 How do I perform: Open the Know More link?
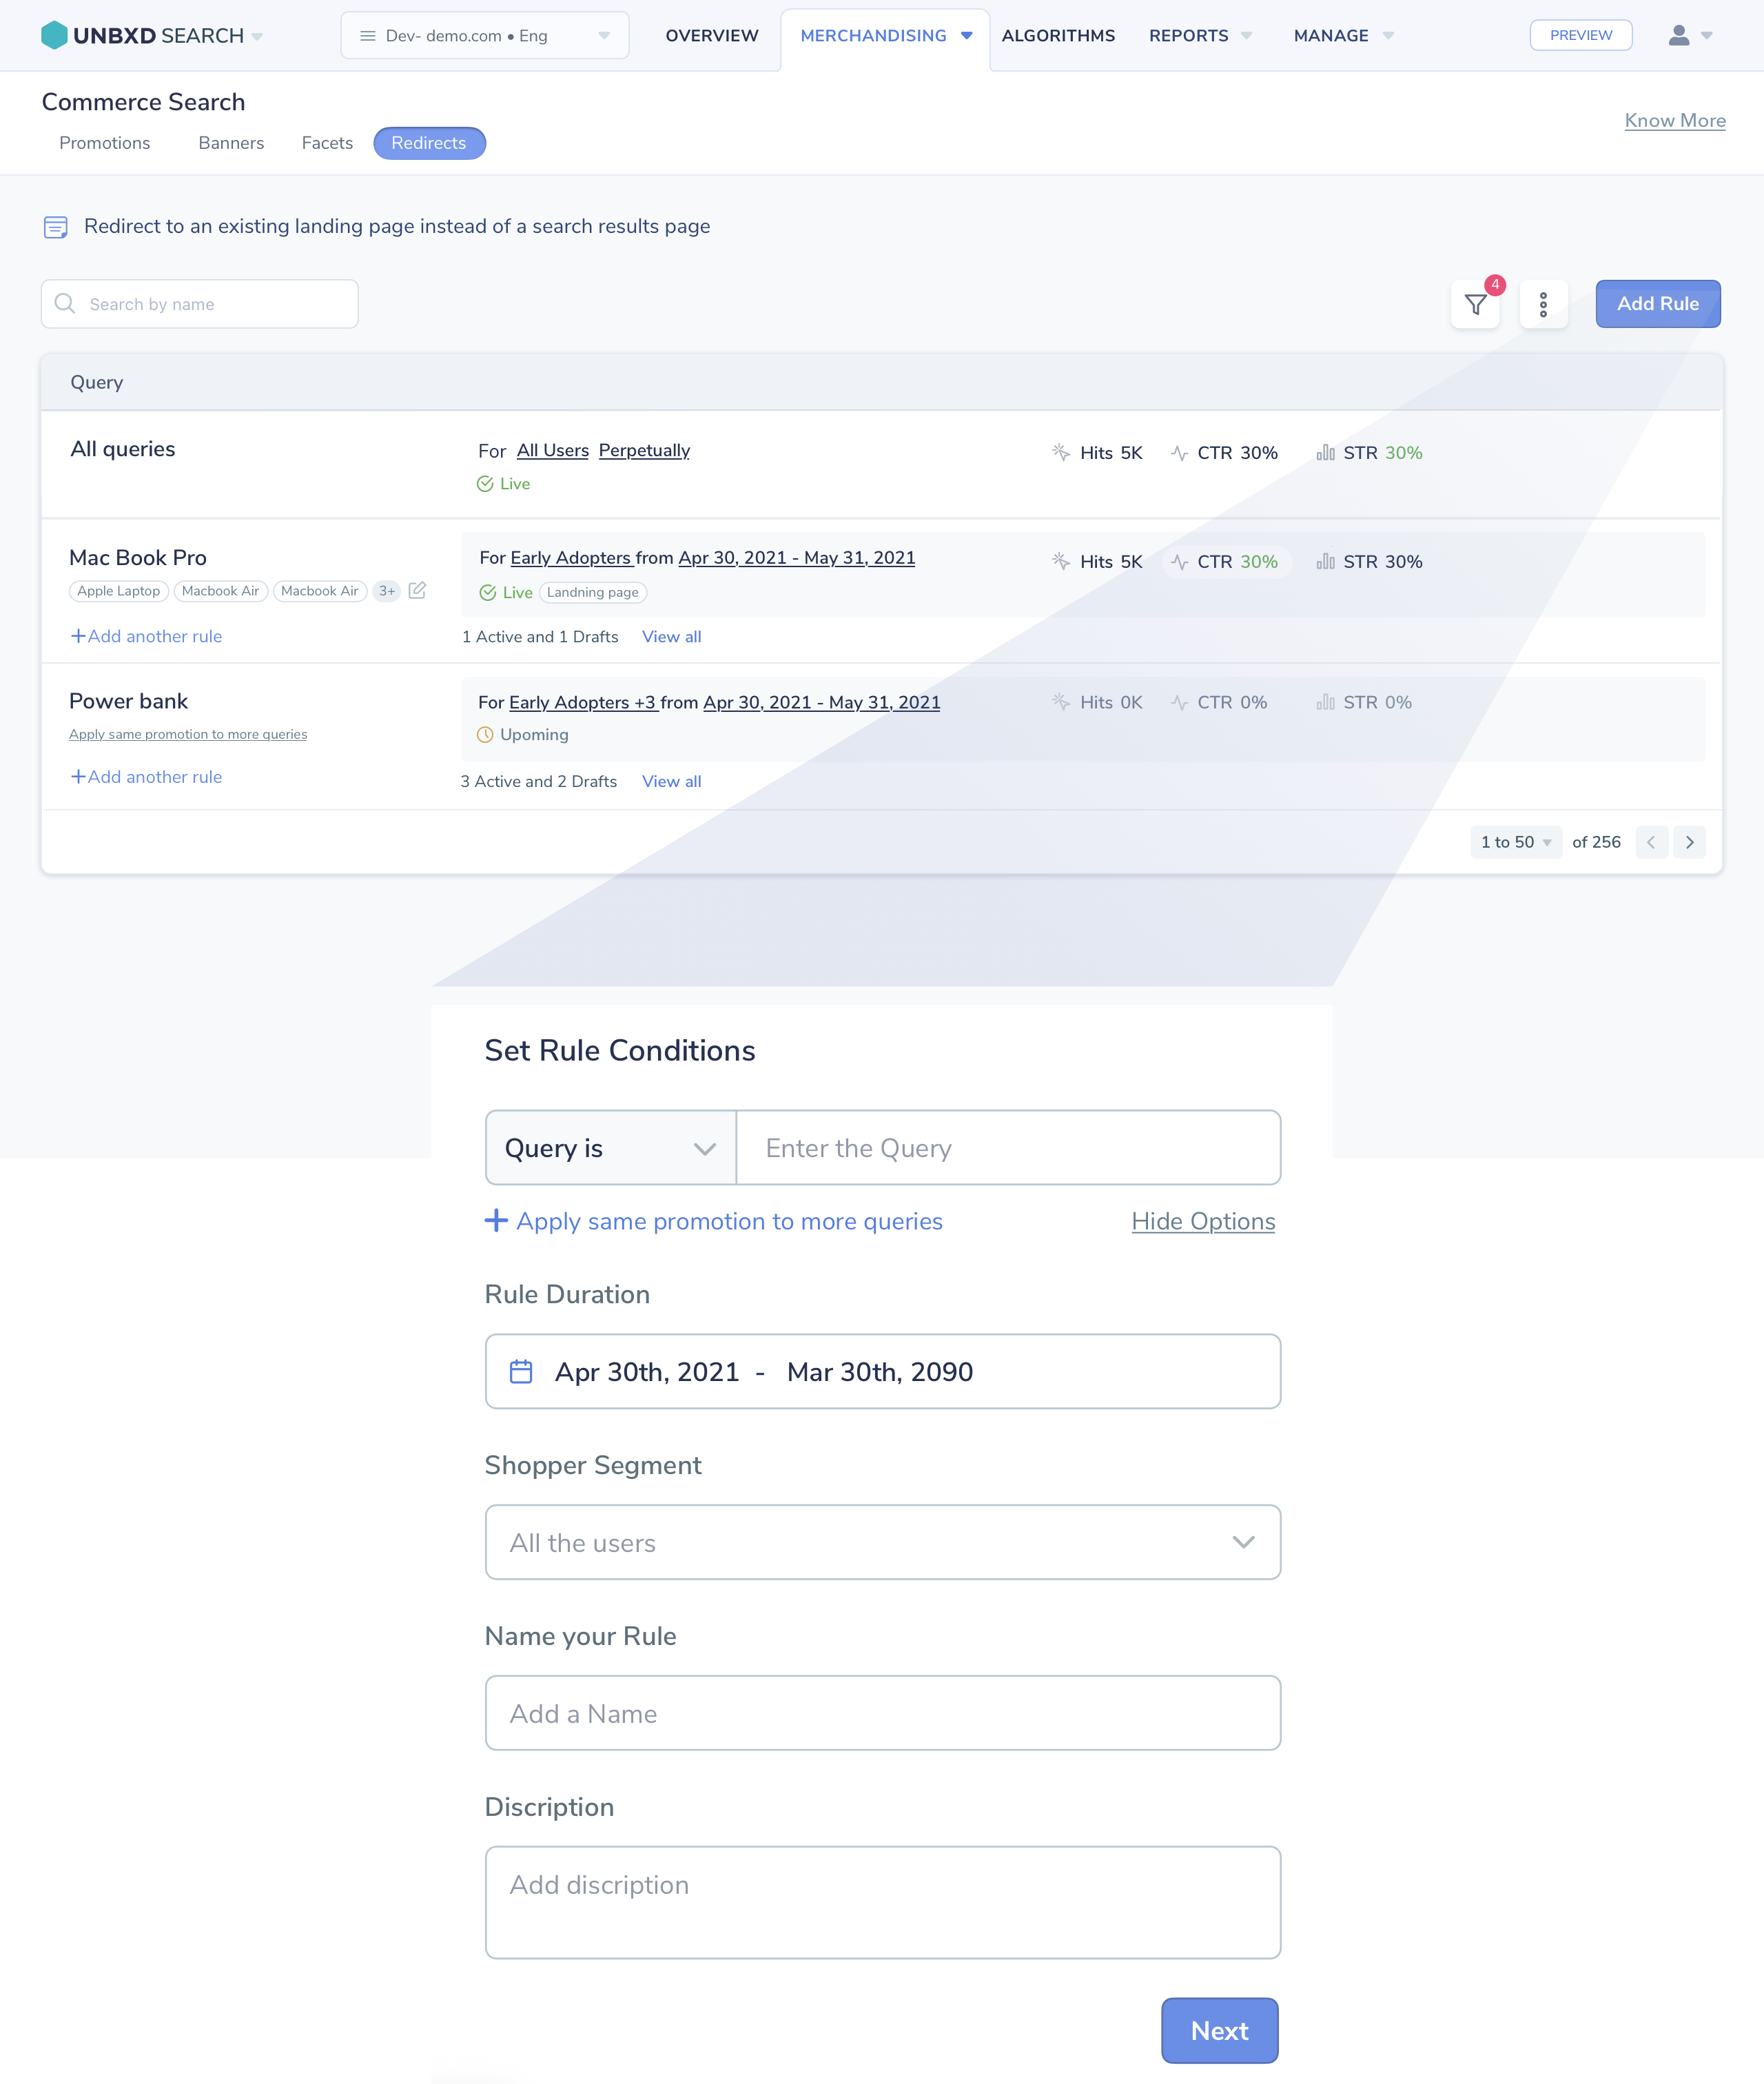click(1674, 121)
